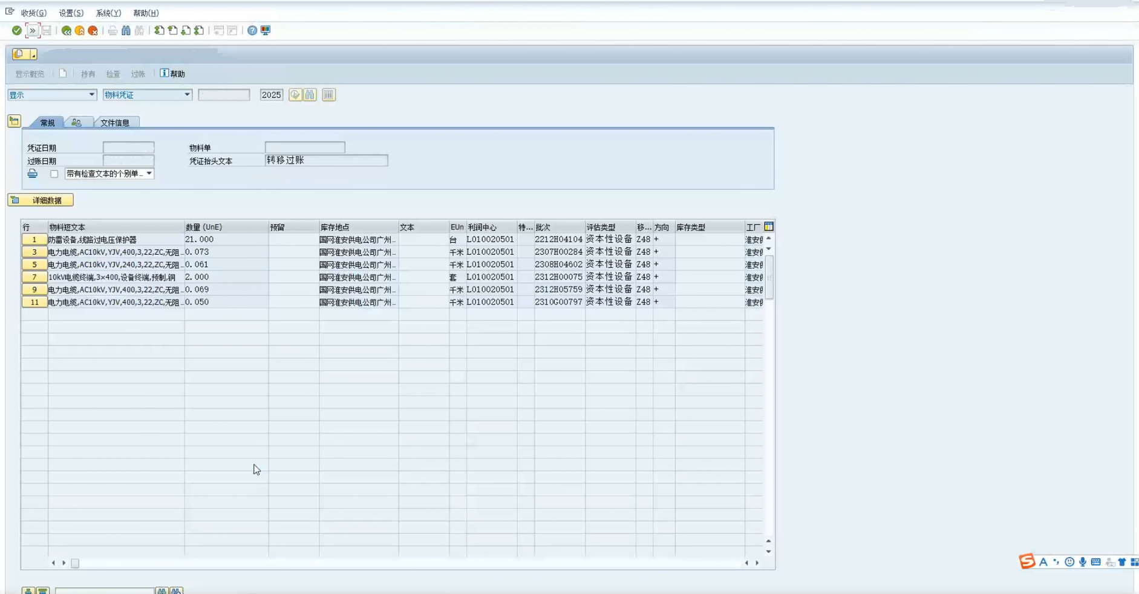Toggle the checkbox beside the printer icon
Screen dimensions: 1139x594
(x=54, y=174)
